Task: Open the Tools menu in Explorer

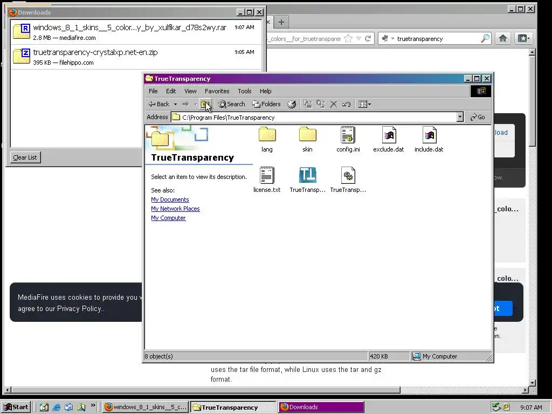Action: tap(244, 91)
